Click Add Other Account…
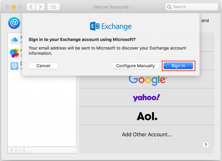222x161 pixels. tap(147, 135)
